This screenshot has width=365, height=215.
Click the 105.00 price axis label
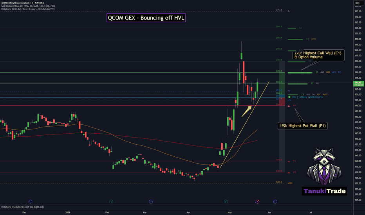point(358,200)
